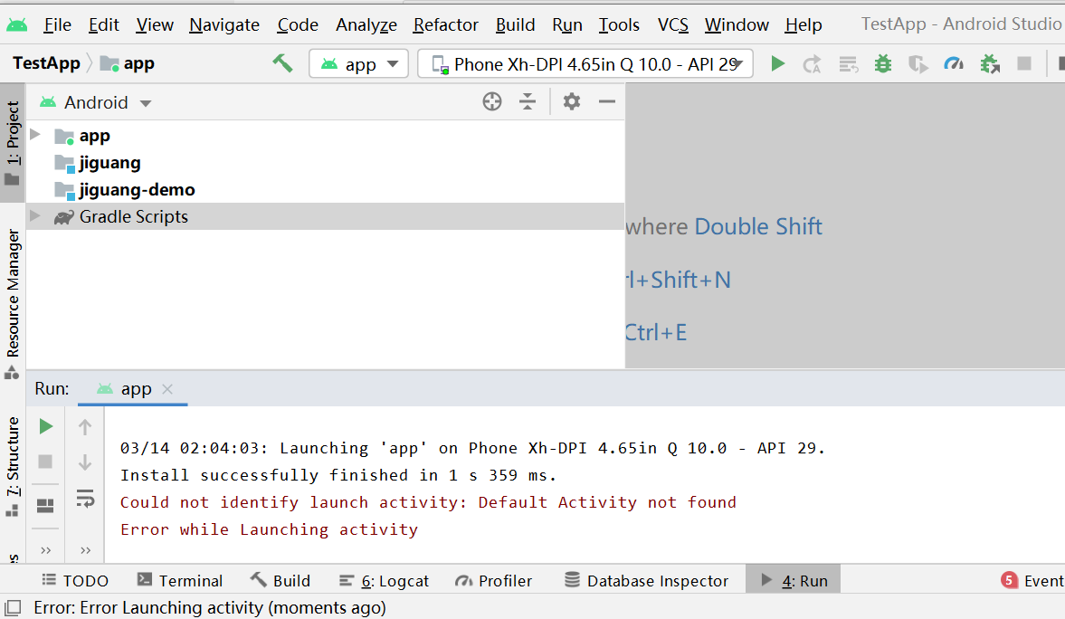Collapse all in the Project panel

[x=528, y=102]
